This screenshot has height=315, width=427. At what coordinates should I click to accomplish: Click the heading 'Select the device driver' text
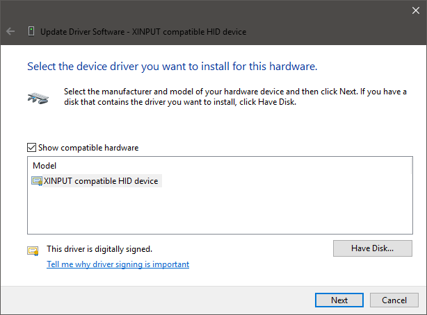click(172, 67)
